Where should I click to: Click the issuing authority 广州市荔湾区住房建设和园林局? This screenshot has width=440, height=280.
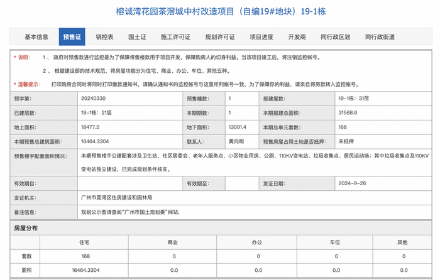pyautogui.click(x=116, y=198)
